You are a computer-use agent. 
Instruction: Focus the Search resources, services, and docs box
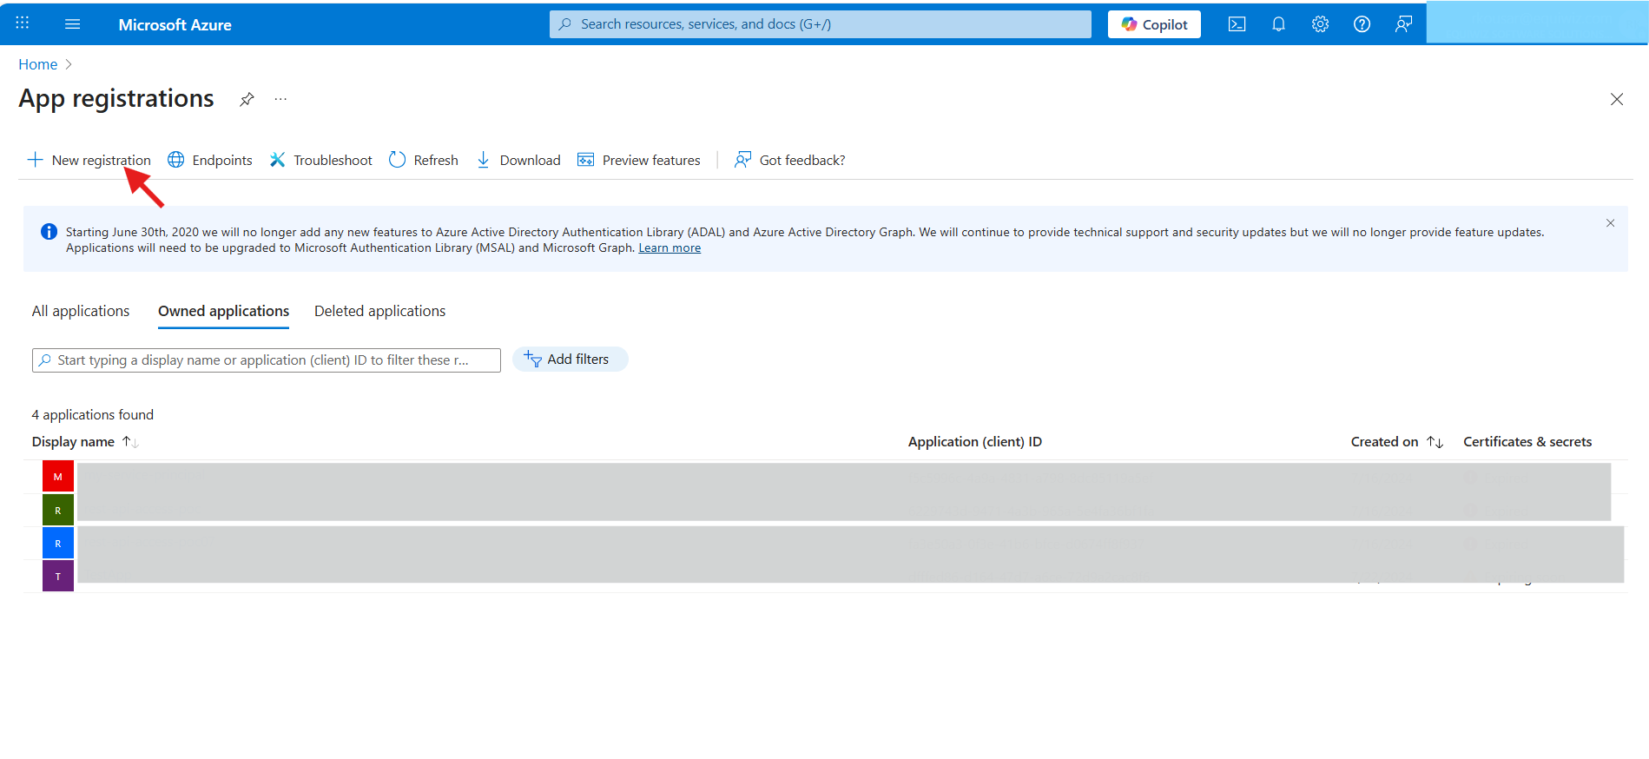pyautogui.click(x=820, y=24)
